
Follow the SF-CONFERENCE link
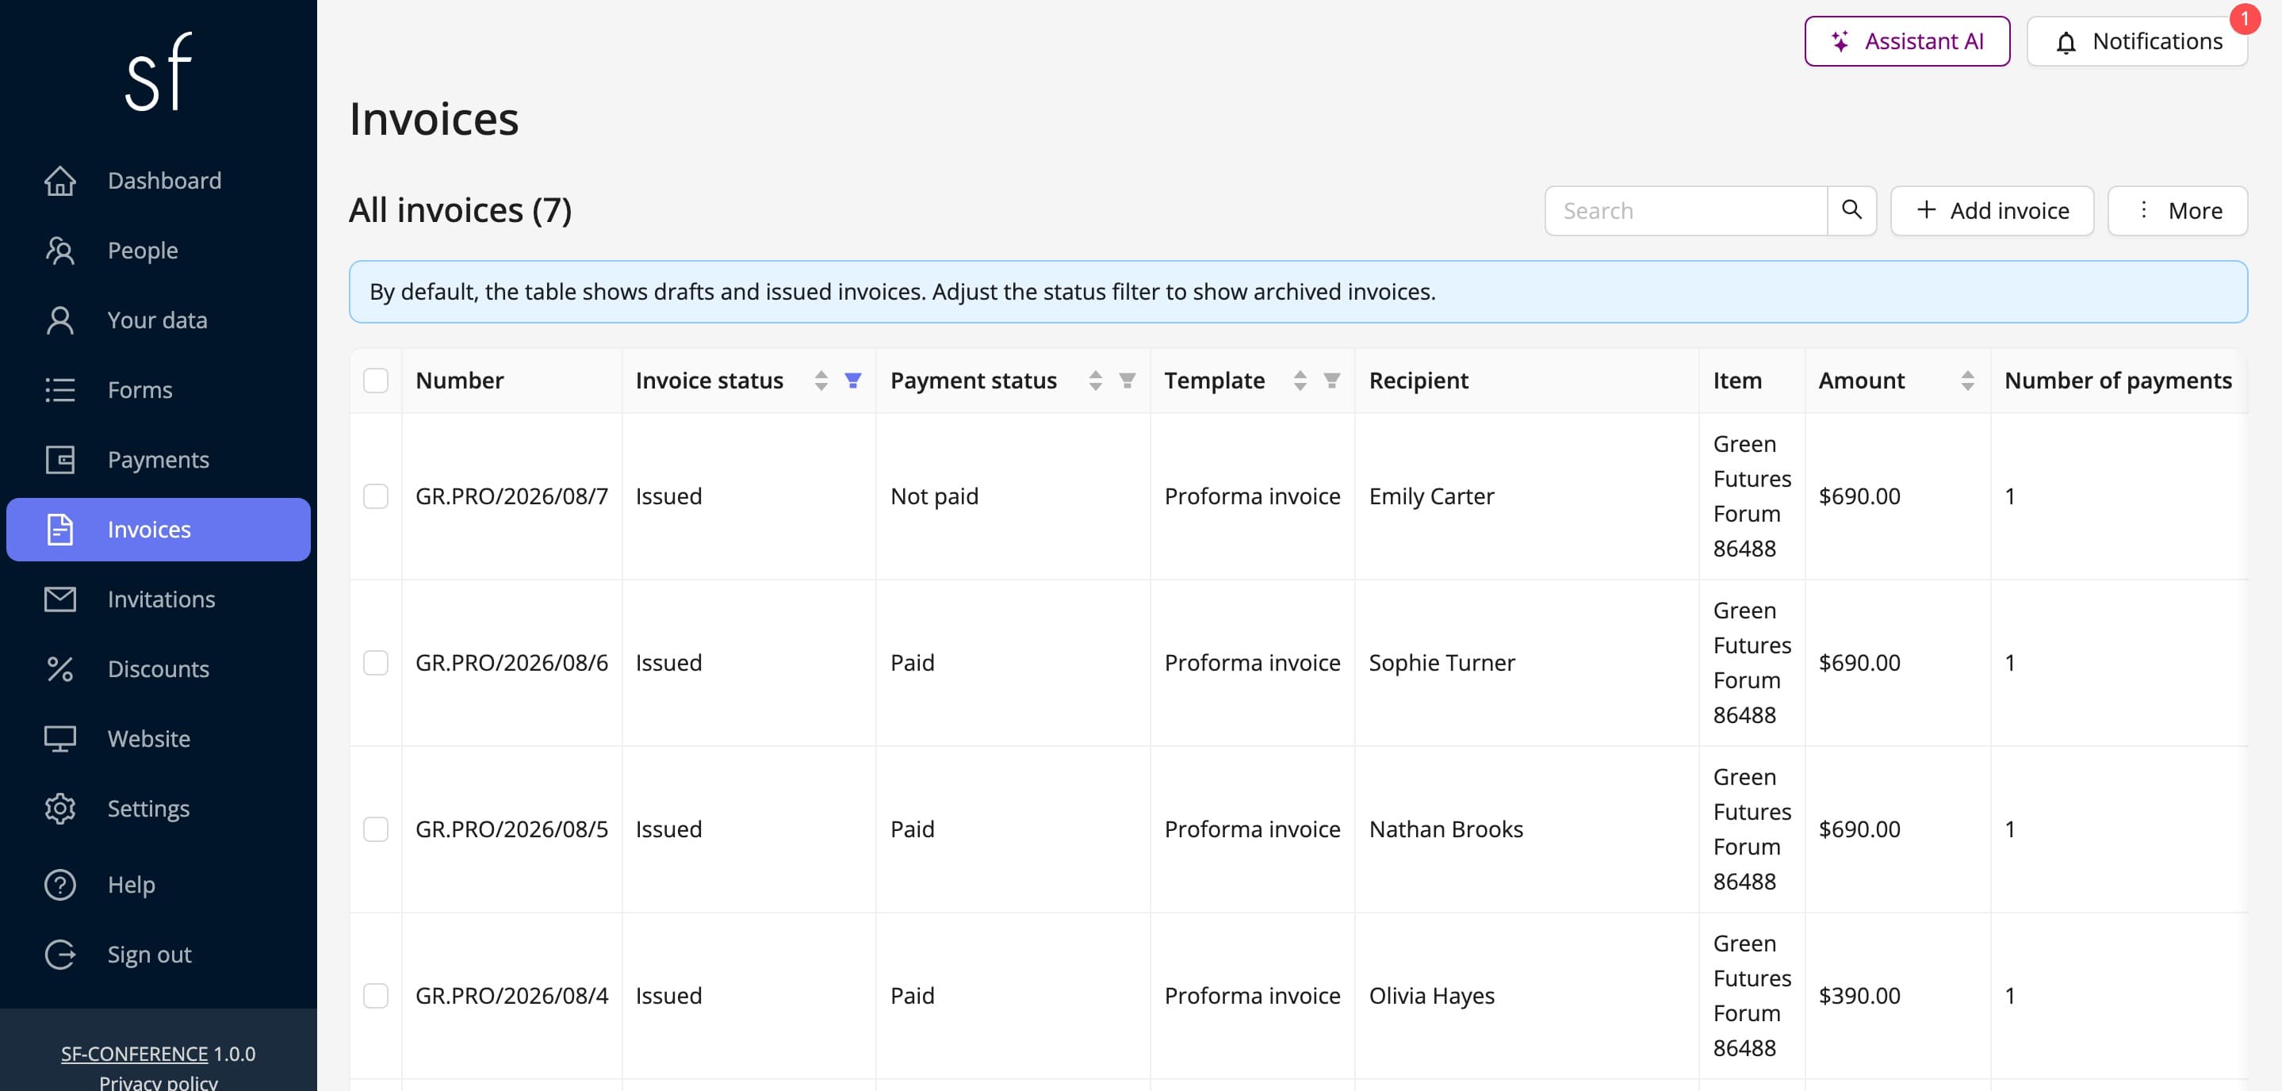point(135,1054)
